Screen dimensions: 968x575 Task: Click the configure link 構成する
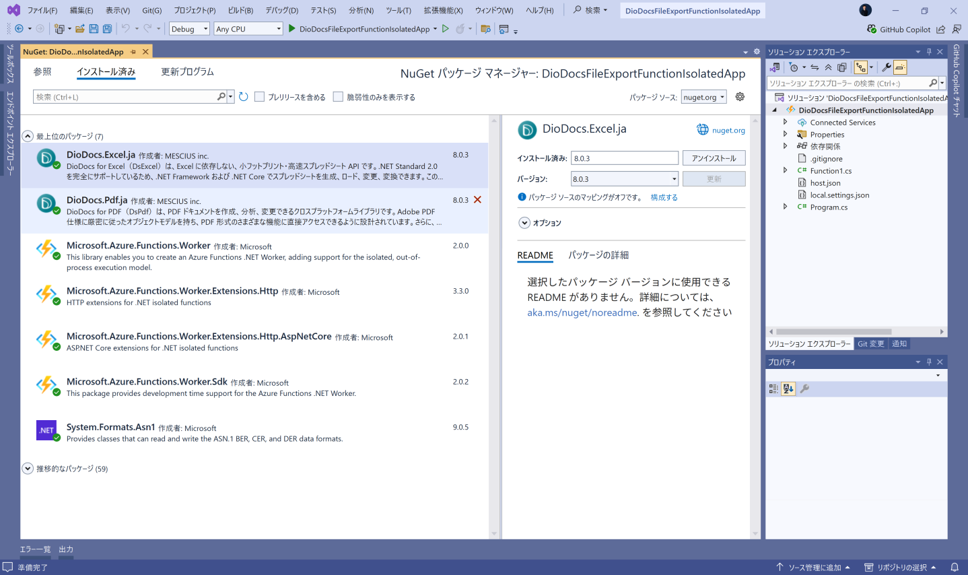(664, 197)
